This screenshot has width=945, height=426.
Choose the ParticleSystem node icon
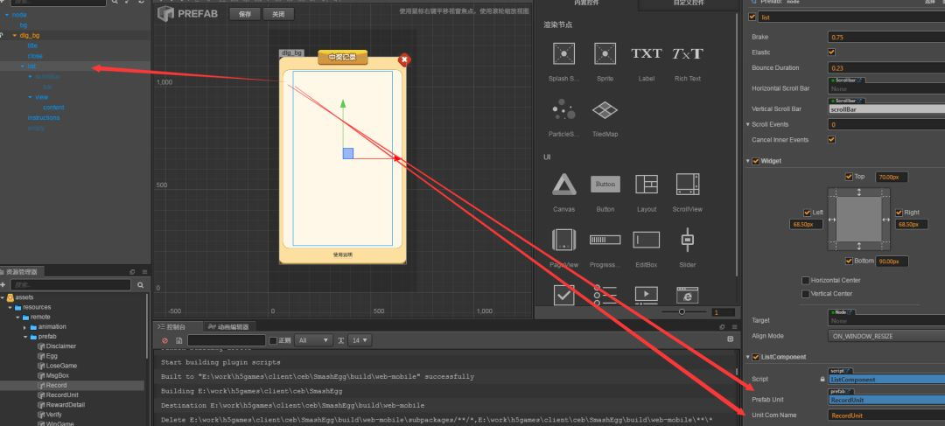pyautogui.click(x=563, y=109)
